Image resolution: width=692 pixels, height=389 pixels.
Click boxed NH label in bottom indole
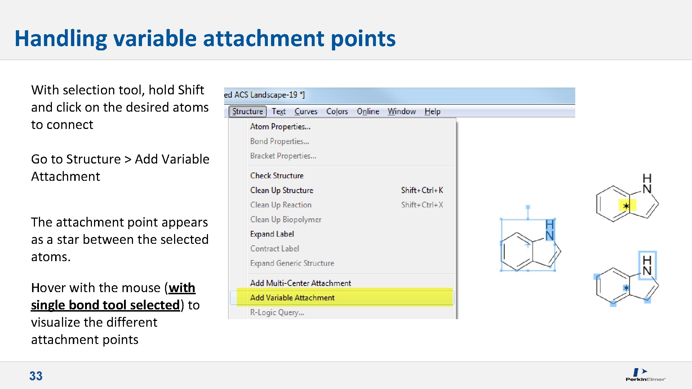647,265
